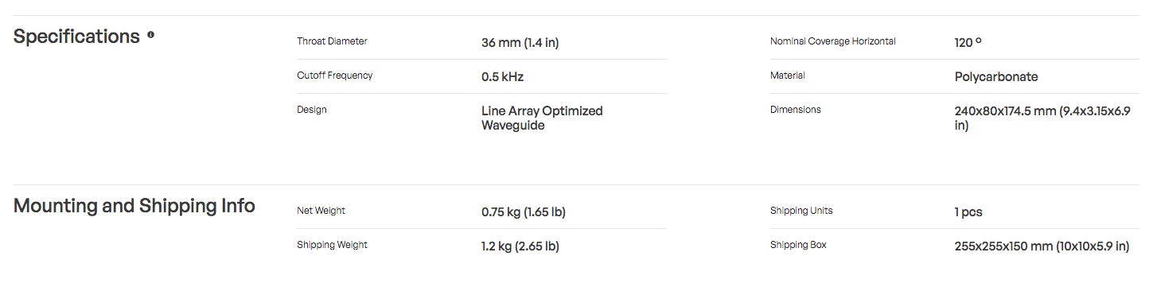Click the Shipping Weight label

click(332, 245)
